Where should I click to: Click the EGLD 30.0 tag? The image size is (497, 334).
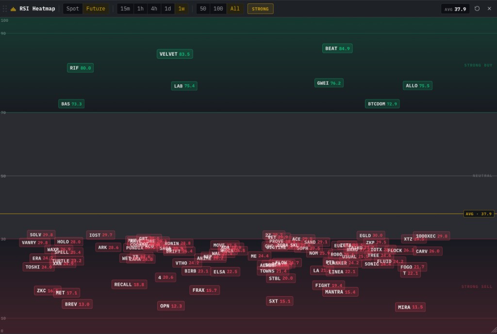[x=371, y=235]
